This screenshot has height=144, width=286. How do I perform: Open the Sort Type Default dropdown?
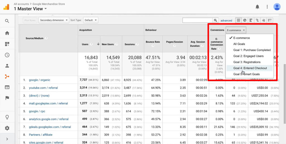[x=91, y=20]
